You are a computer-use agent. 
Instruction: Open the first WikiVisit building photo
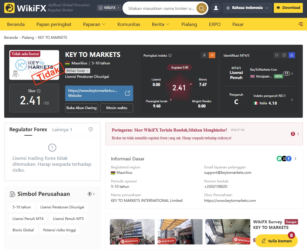132,232
